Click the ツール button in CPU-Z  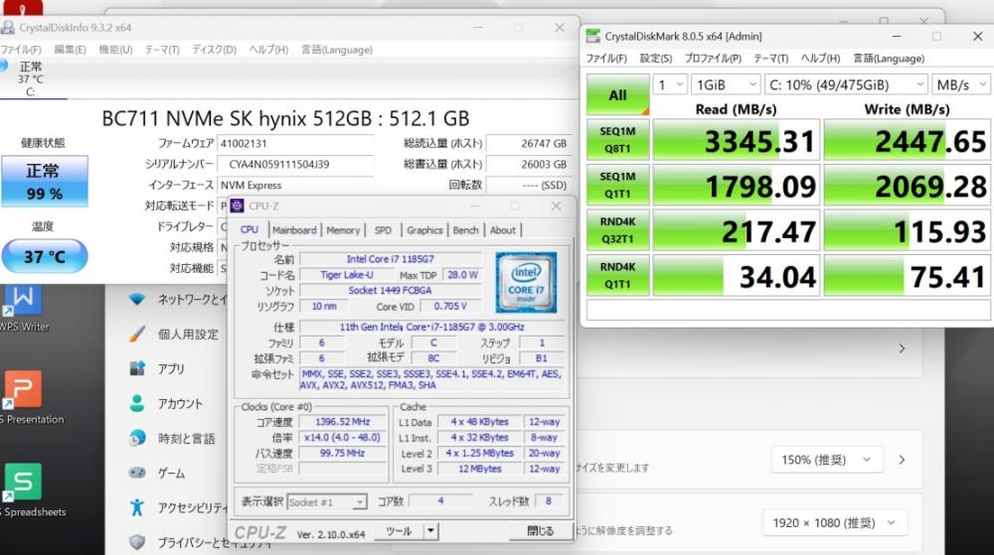pos(399,531)
